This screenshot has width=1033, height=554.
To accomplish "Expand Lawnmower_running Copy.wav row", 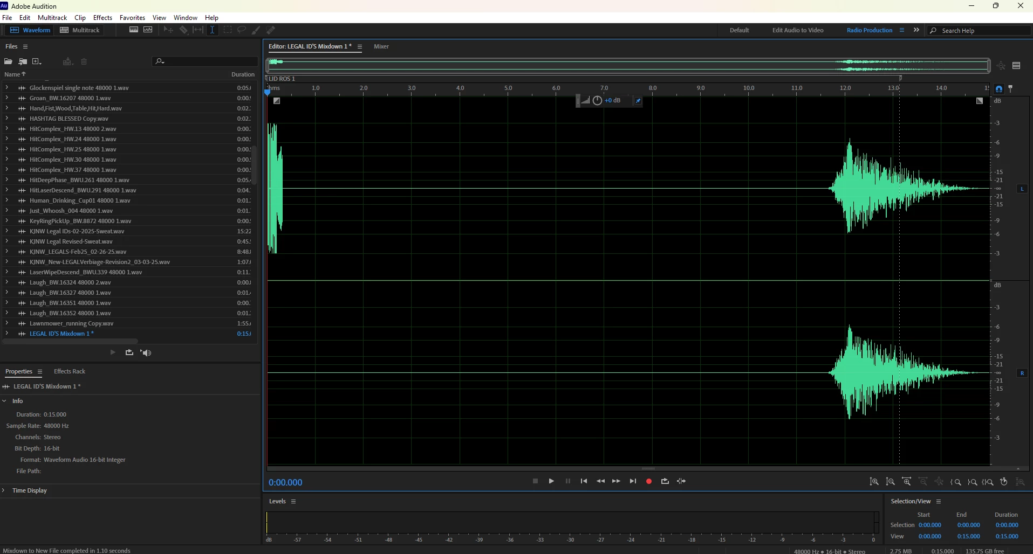I will click(6, 323).
